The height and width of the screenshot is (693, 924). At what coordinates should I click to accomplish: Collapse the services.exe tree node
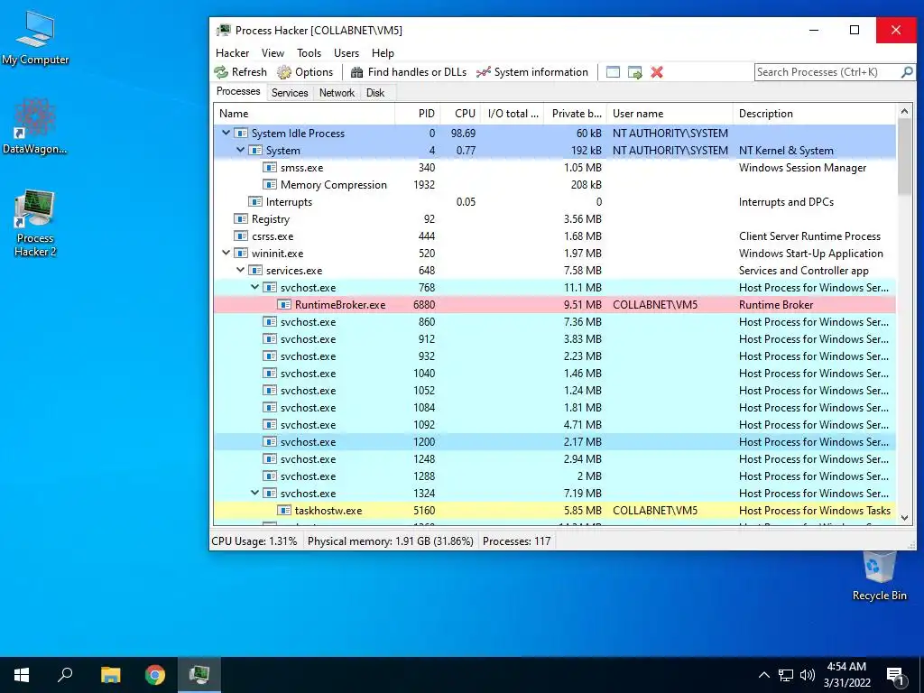coord(240,271)
